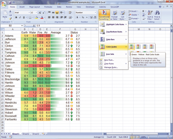Viewport: 173px width, 139px height.
Task: Click Manage Rules... in the menu
Action: (x=111, y=67)
